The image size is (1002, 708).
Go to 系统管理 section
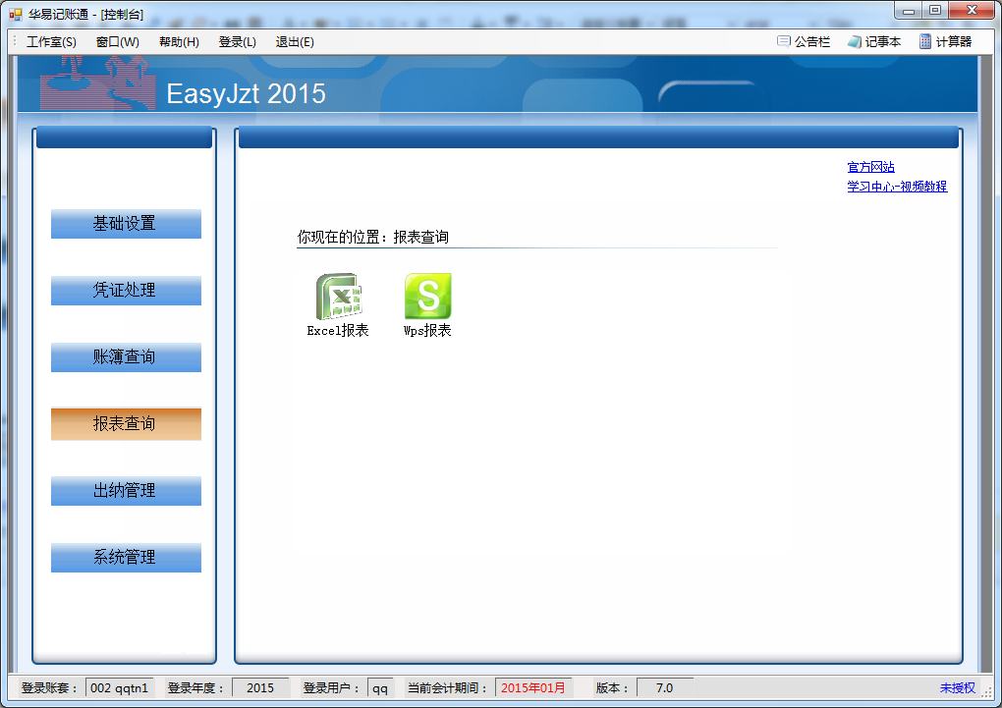(126, 558)
